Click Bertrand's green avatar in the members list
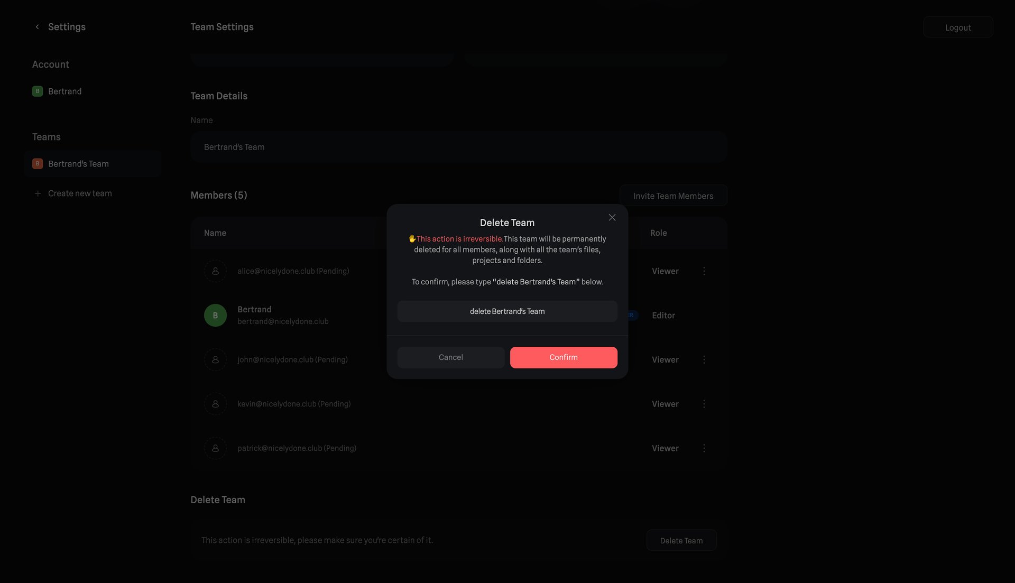This screenshot has height=583, width=1015. click(215, 314)
